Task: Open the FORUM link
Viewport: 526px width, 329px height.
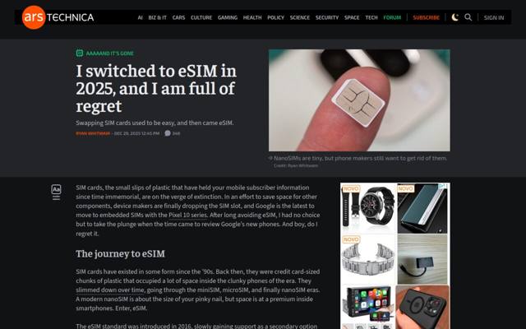Action: click(392, 17)
